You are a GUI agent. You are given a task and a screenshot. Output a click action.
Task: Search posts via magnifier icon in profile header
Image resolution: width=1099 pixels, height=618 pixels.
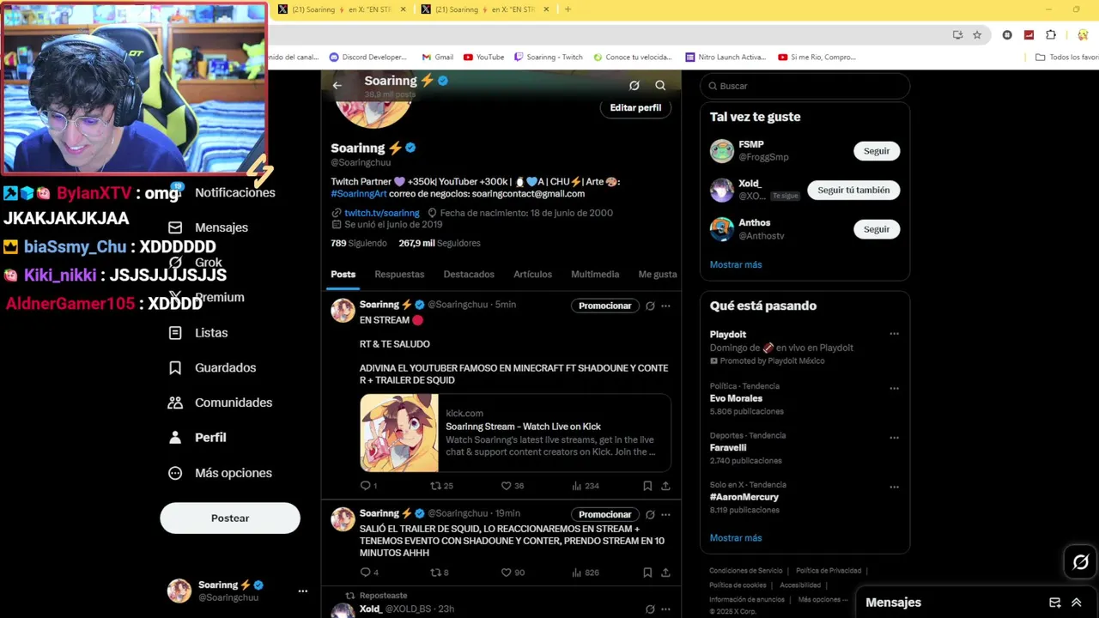pyautogui.click(x=660, y=85)
